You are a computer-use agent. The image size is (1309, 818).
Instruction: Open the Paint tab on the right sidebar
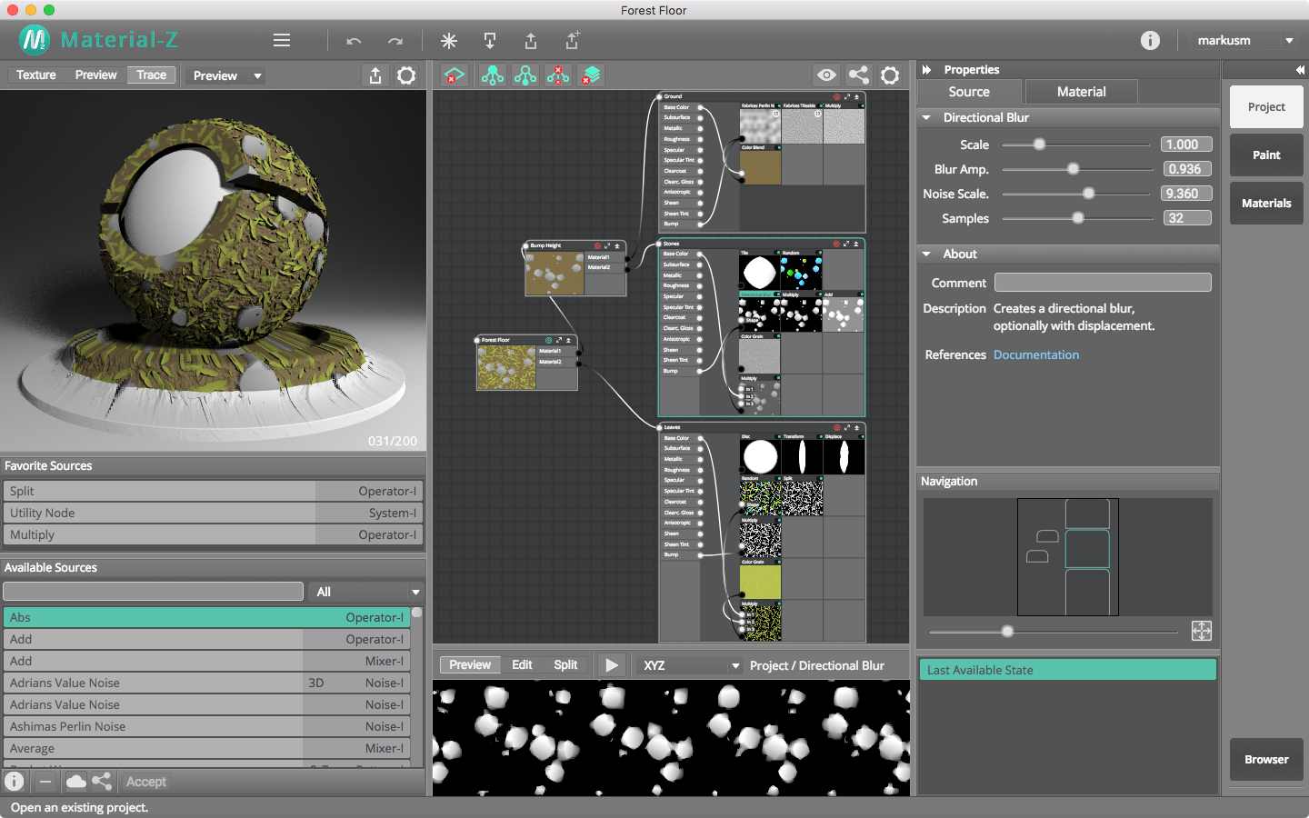1265,155
